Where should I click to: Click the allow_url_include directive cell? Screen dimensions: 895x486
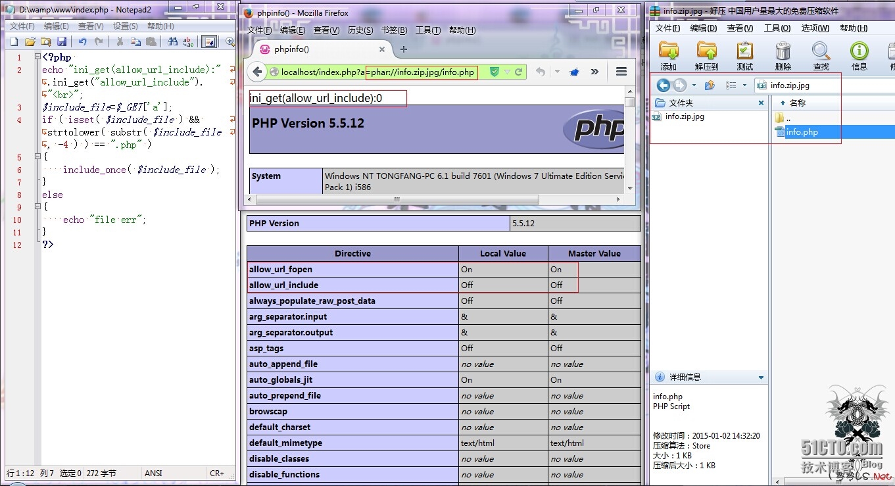353,285
